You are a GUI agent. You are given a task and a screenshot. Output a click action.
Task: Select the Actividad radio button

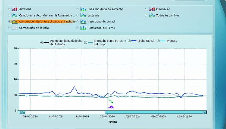(x=9, y=9)
